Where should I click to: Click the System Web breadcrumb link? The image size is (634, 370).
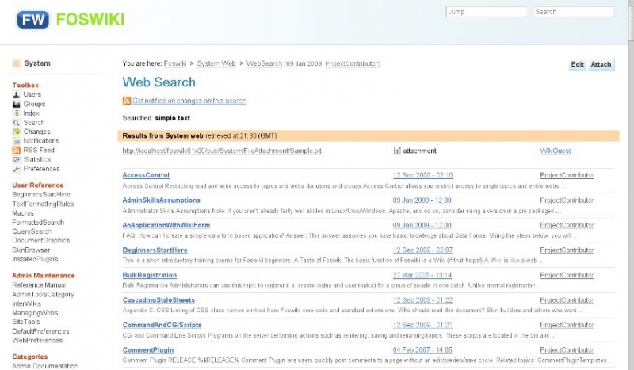pyautogui.click(x=216, y=63)
